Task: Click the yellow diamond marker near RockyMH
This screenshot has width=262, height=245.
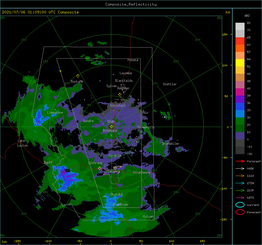Action: click(78, 76)
